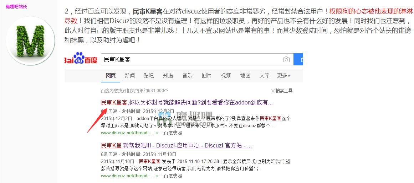The height and width of the screenshot is (183, 414).
Task: Click the blue Baidu search button
Action: coord(298,59)
